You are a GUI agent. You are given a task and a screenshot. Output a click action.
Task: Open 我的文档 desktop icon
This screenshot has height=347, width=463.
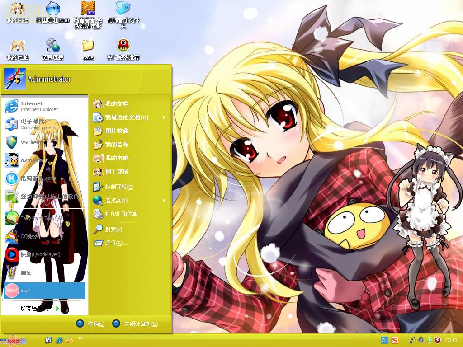tap(18, 12)
